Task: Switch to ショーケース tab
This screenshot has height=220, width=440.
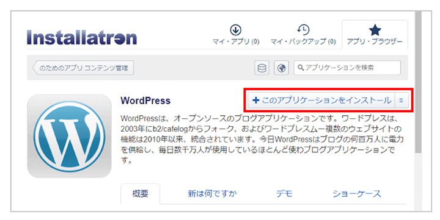Action: [x=357, y=194]
